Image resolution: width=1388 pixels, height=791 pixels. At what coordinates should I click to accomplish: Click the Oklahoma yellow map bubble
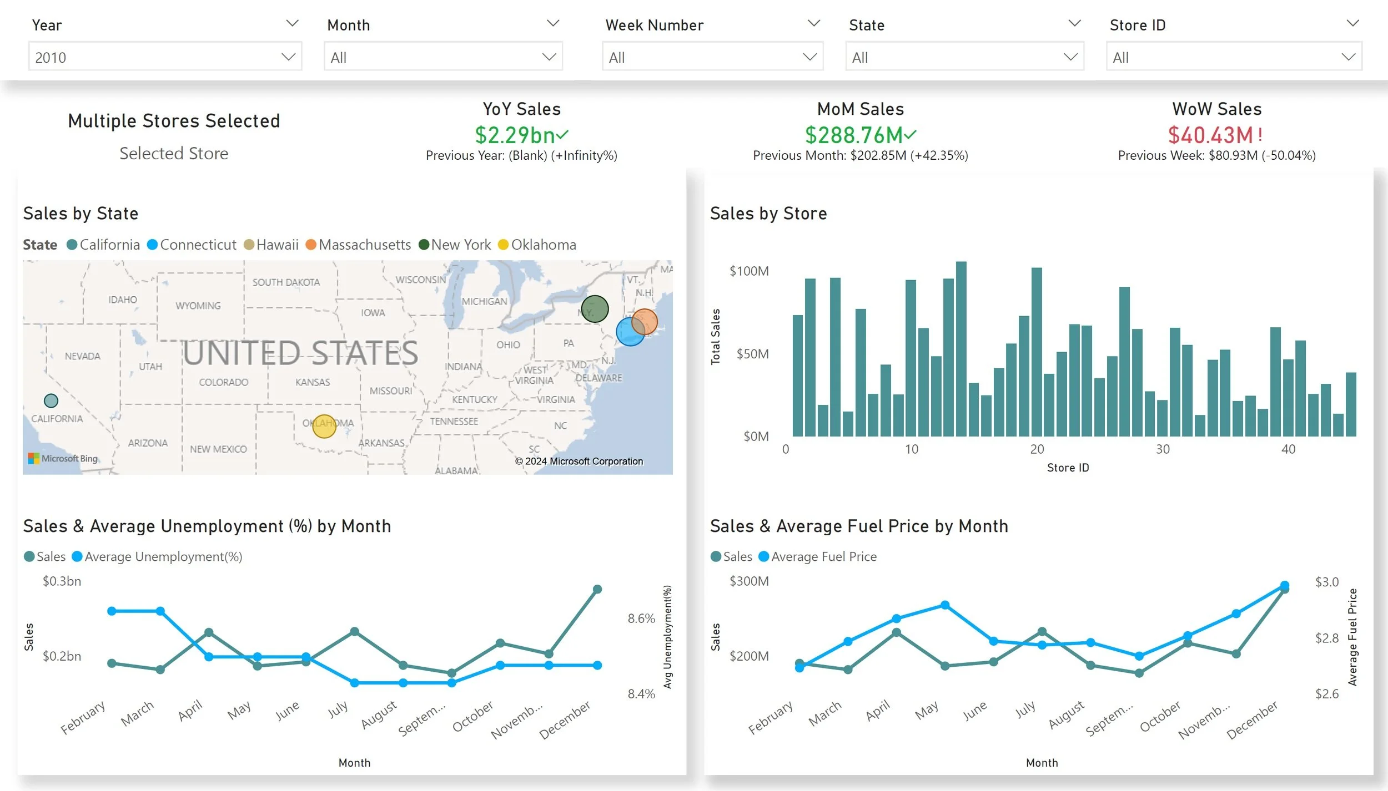(x=324, y=427)
